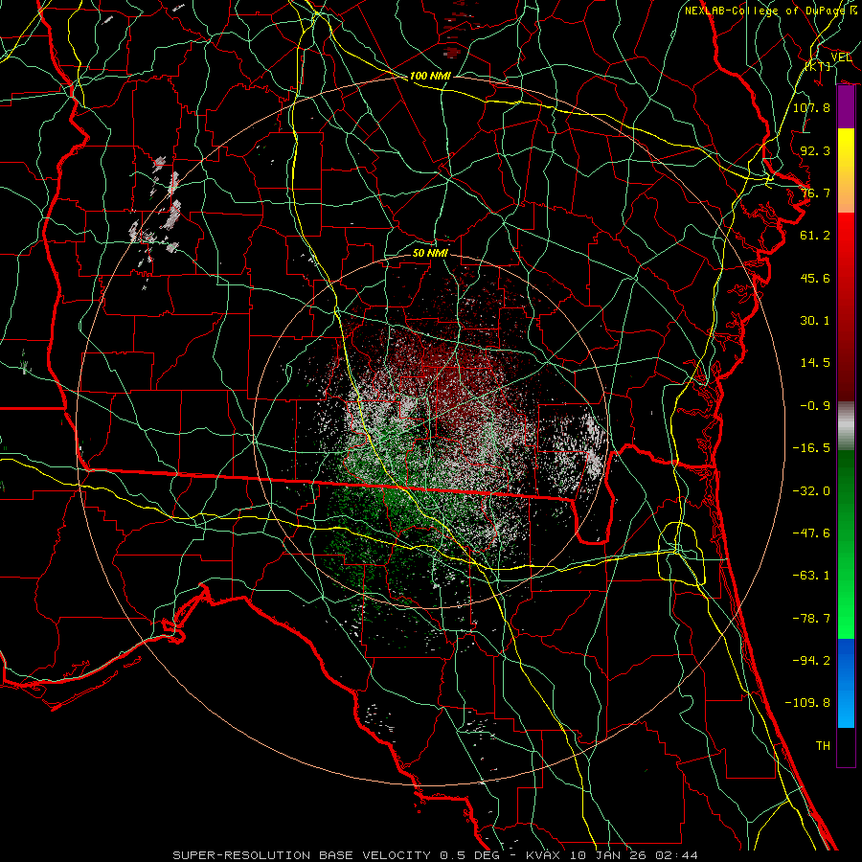Click the 50 NMI range ring label
This screenshot has width=862, height=862.
point(430,253)
